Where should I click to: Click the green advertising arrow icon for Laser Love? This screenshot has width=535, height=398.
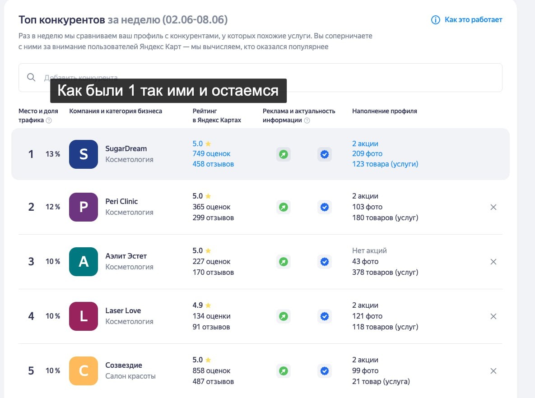[x=283, y=316]
